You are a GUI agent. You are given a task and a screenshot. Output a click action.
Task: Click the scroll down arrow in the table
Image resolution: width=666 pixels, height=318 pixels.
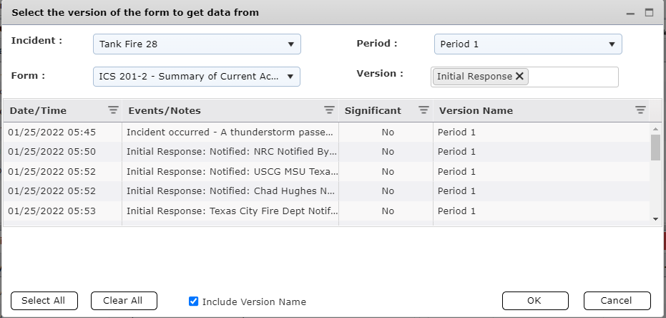click(x=656, y=219)
